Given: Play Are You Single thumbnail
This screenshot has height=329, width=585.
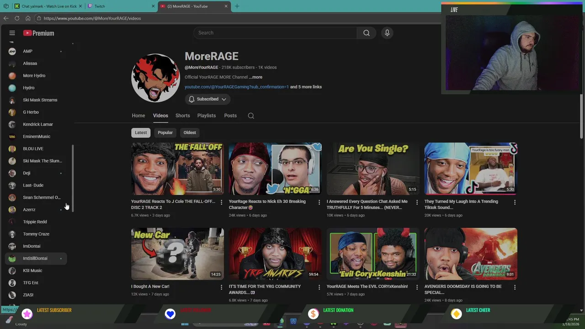Looking at the screenshot, I should 373,169.
